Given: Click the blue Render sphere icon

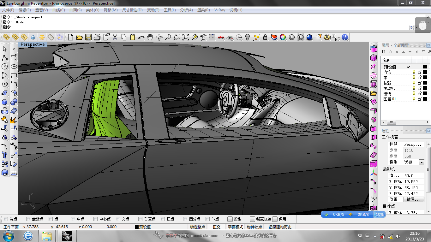Looking at the screenshot, I should 309,37.
